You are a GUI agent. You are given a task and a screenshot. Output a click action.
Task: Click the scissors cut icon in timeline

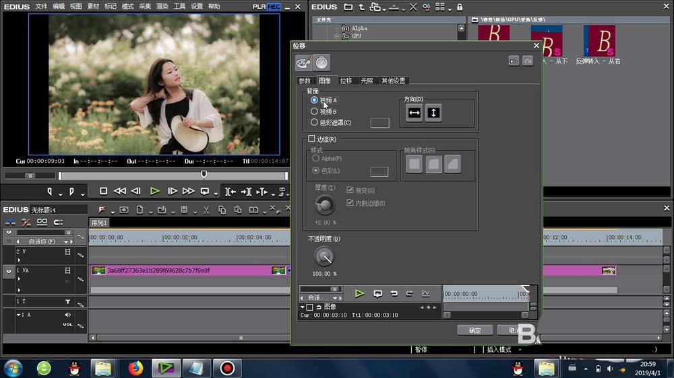pos(206,210)
